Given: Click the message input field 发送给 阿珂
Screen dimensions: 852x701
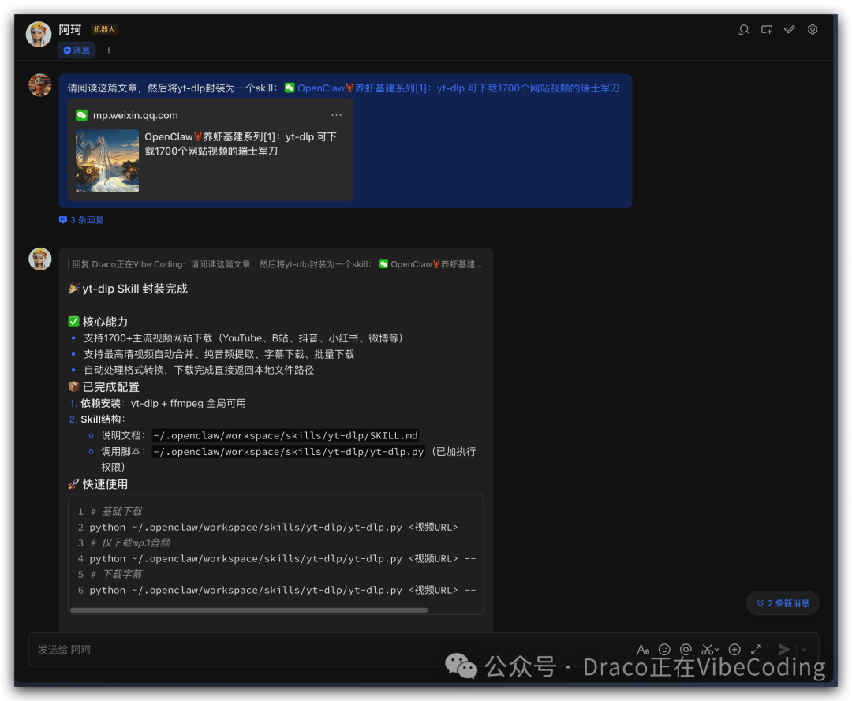Looking at the screenshot, I should click(237, 650).
